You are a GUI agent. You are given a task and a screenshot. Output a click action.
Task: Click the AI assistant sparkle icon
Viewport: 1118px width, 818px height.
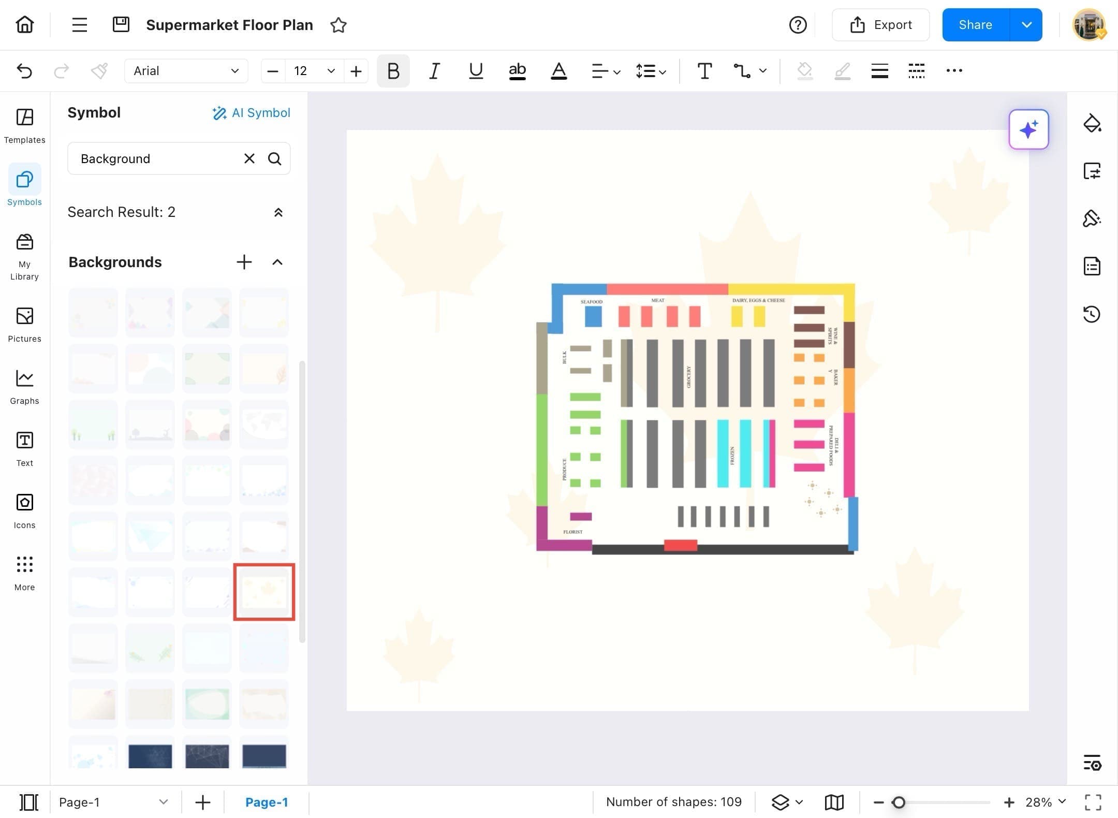[x=1028, y=129]
